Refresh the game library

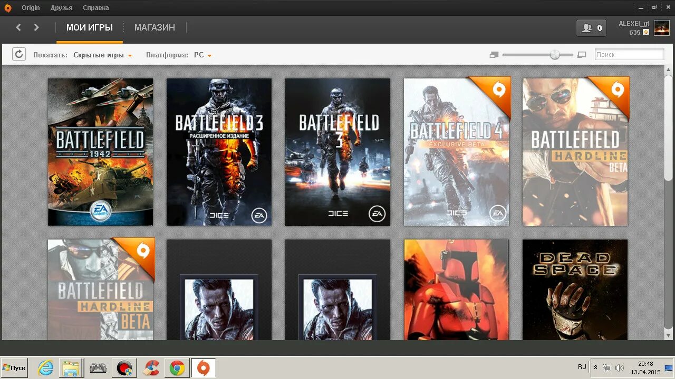coord(19,54)
